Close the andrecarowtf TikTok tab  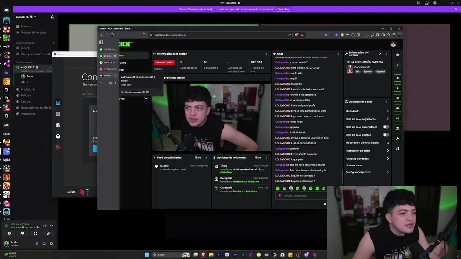115,75
